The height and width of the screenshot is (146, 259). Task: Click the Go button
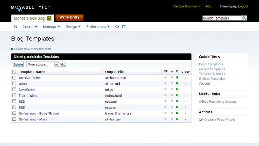(63, 64)
